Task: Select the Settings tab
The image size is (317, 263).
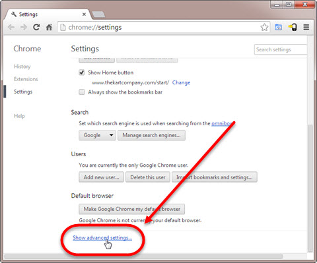Action: click(48, 15)
